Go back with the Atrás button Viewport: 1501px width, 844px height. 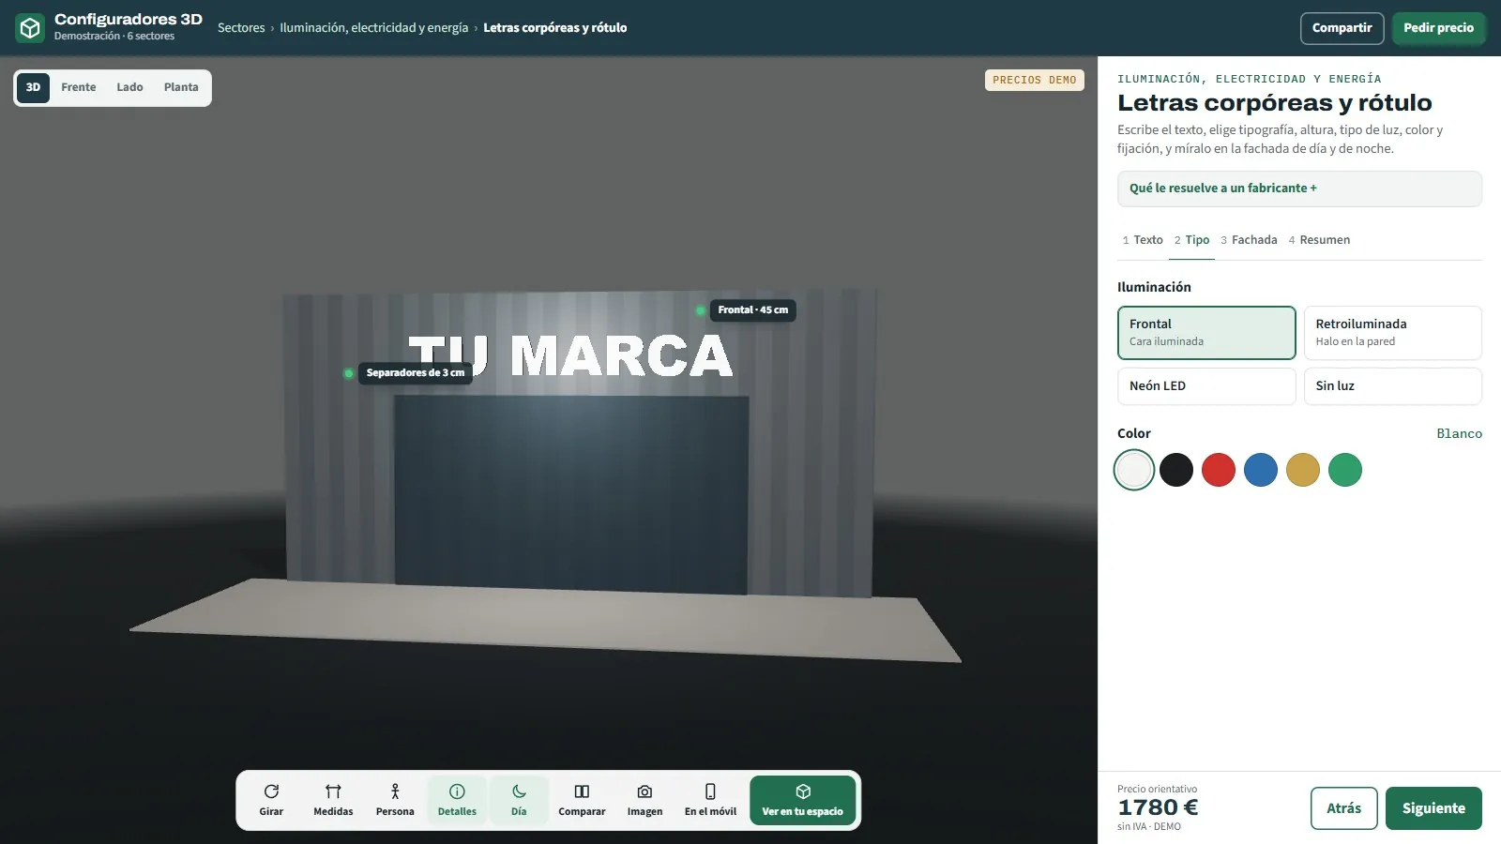pos(1343,808)
